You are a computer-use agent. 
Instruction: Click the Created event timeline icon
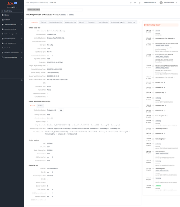tap(153, 31)
